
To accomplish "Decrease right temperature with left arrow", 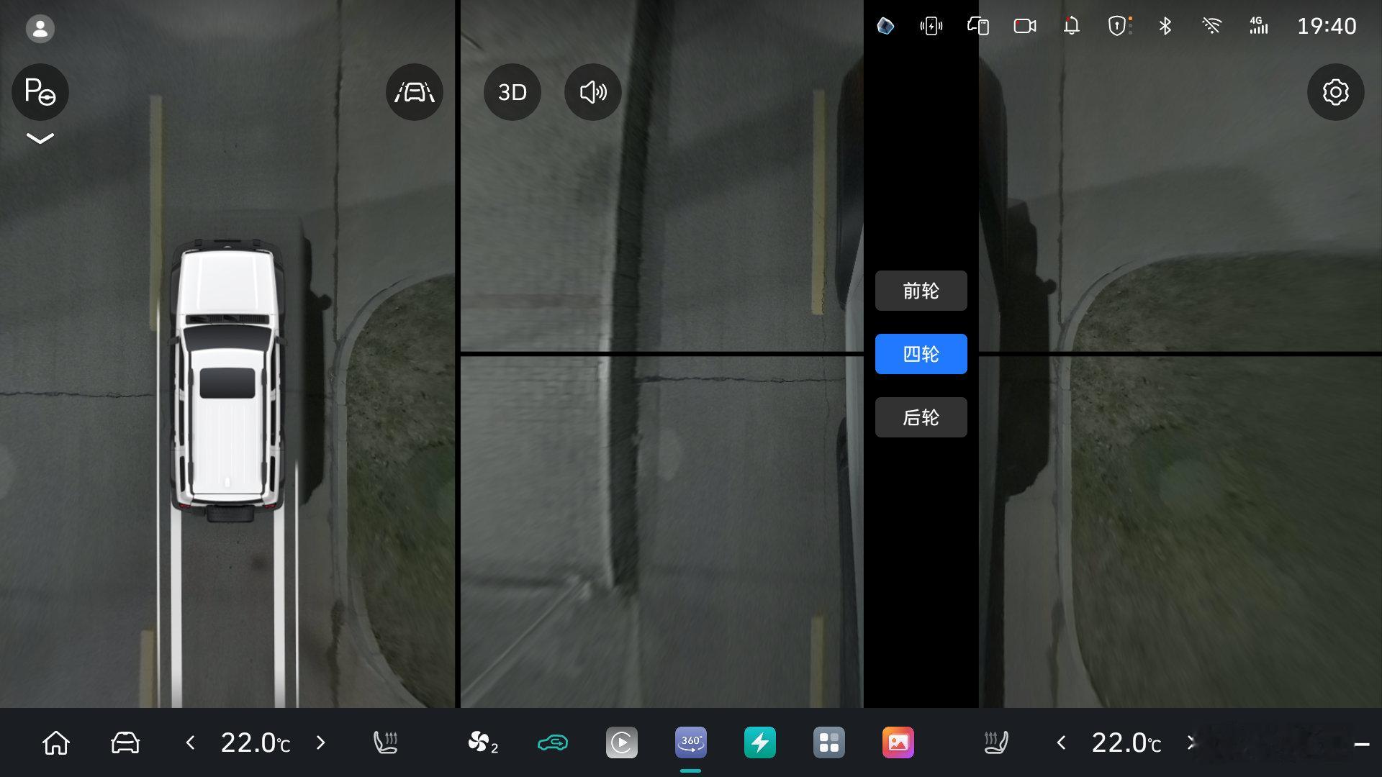I will 1061,742.
